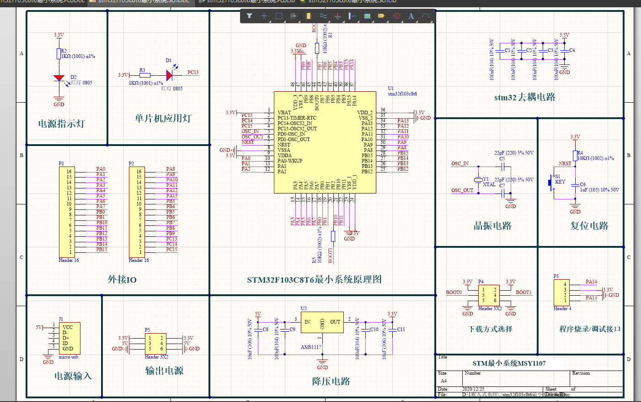Click the '程序烧录/调试接口' label
Screen dimensions: 641x402
(590, 329)
